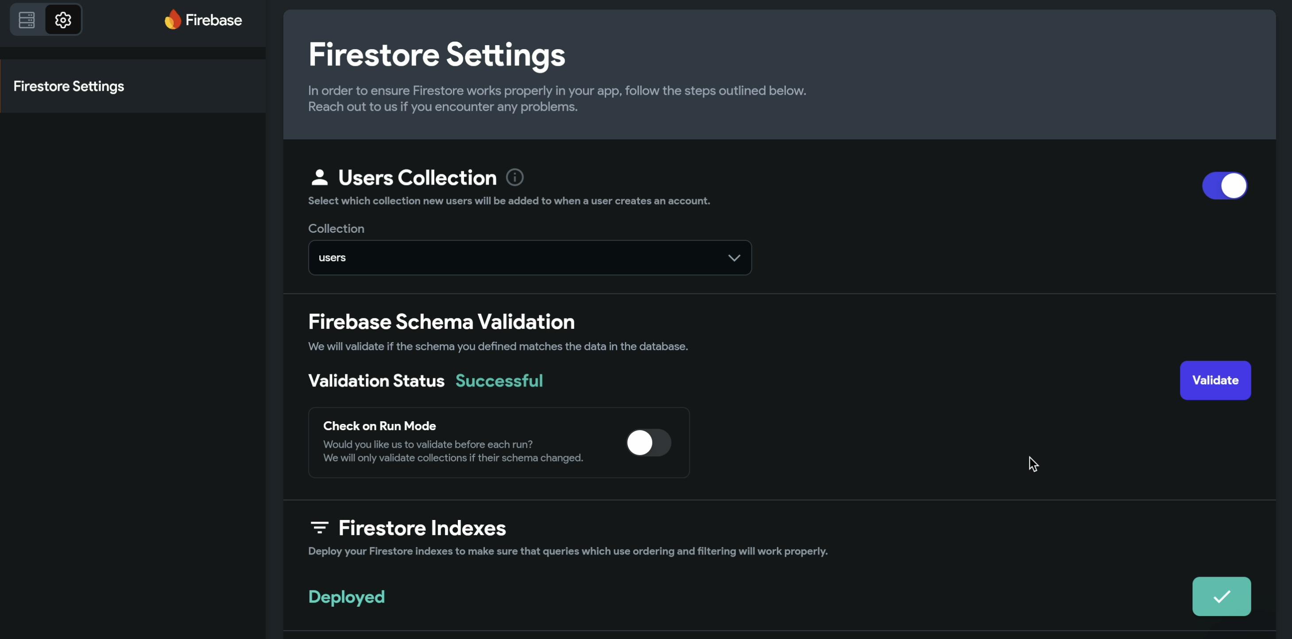This screenshot has height=639, width=1292.
Task: Expand the users collection dropdown chevron
Action: click(734, 258)
